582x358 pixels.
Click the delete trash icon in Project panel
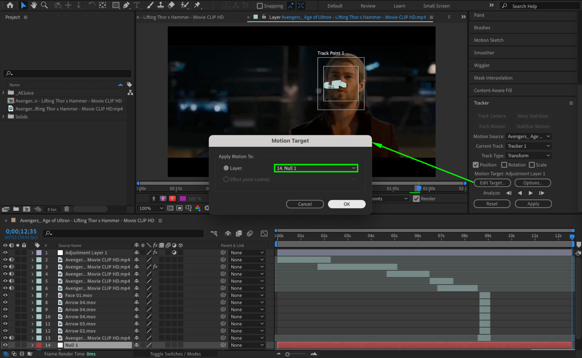coord(67,209)
